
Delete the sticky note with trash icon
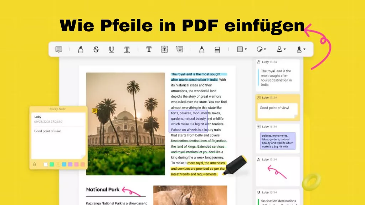(x=35, y=164)
